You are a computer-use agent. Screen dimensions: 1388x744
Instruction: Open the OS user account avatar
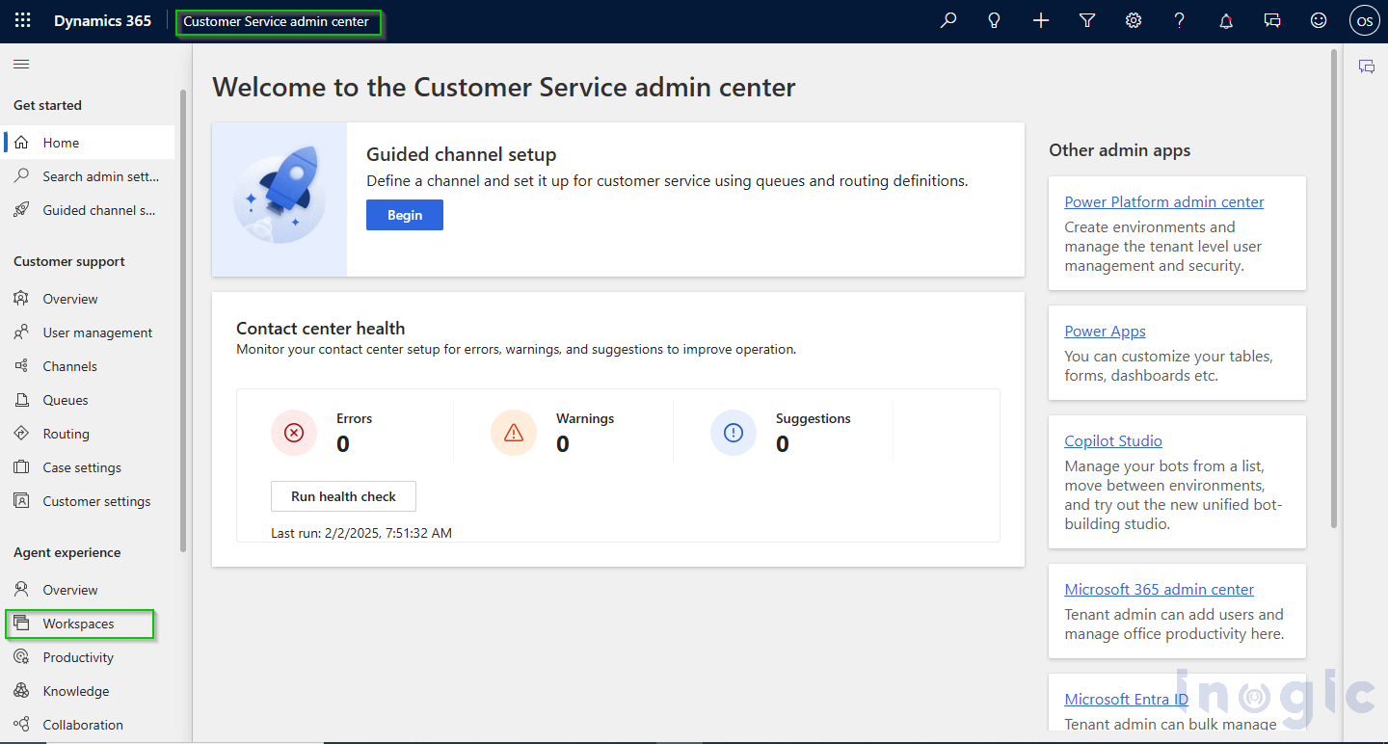click(1365, 20)
